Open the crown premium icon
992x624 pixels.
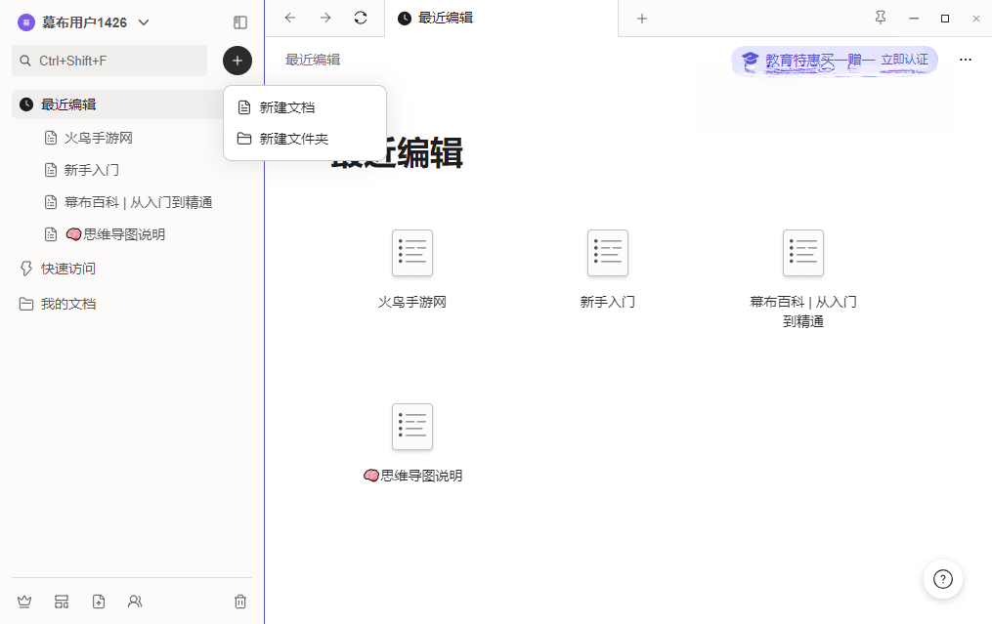point(24,602)
